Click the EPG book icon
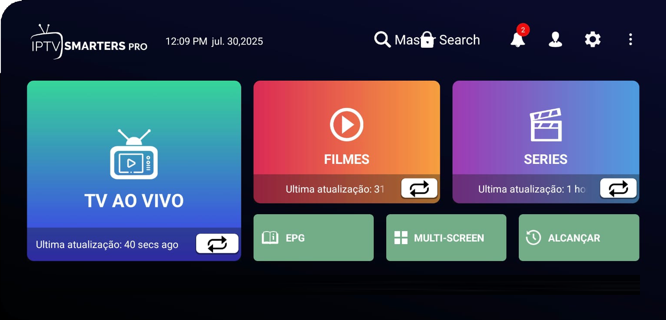Viewport: 666px width, 320px height. coord(270,238)
